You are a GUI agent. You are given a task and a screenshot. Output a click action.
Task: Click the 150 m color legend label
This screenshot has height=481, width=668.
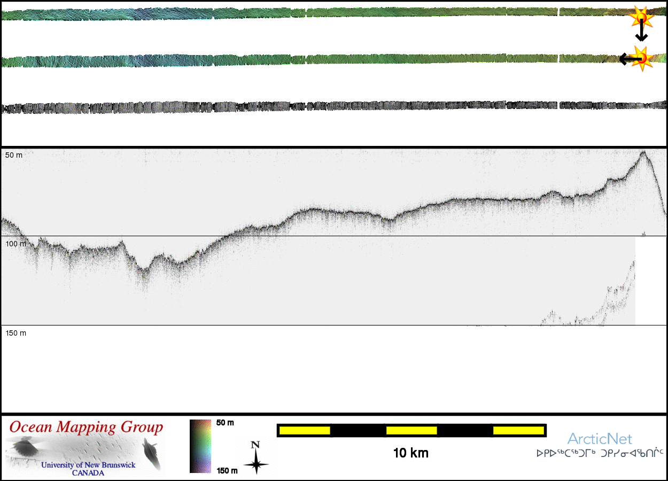(227, 471)
